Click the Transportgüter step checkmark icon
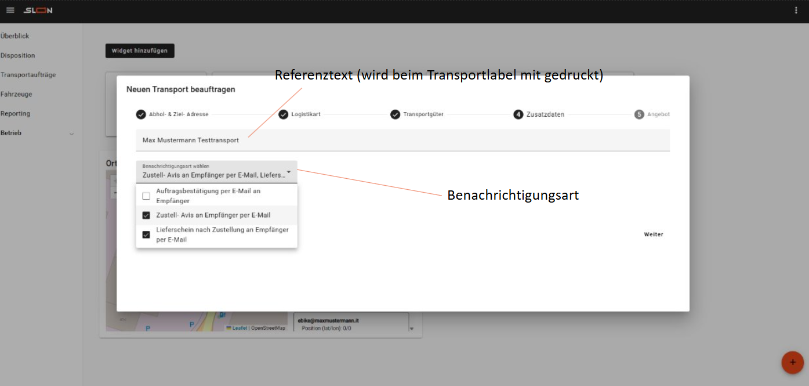Screen dimensions: 809x386 click(395, 114)
